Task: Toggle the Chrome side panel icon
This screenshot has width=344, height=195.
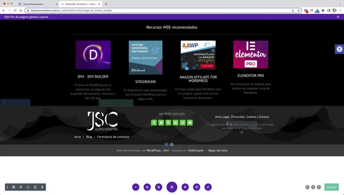Action: 329,10
